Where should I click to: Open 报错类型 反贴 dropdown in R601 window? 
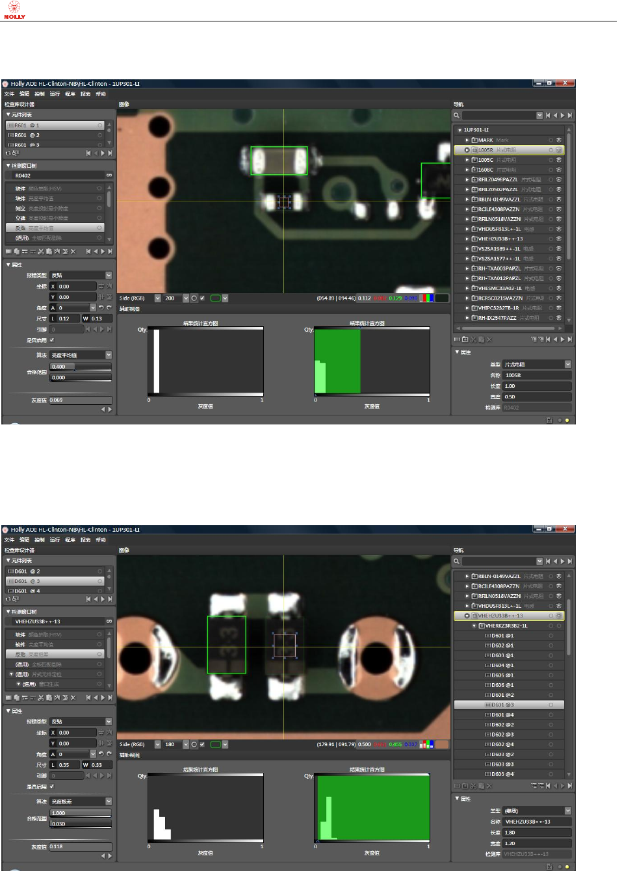click(109, 276)
